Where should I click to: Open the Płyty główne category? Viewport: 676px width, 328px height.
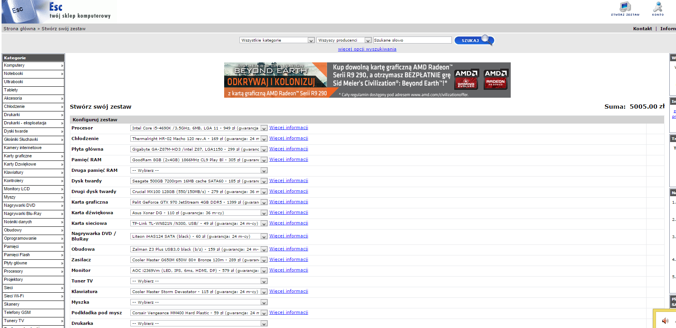coord(33,263)
